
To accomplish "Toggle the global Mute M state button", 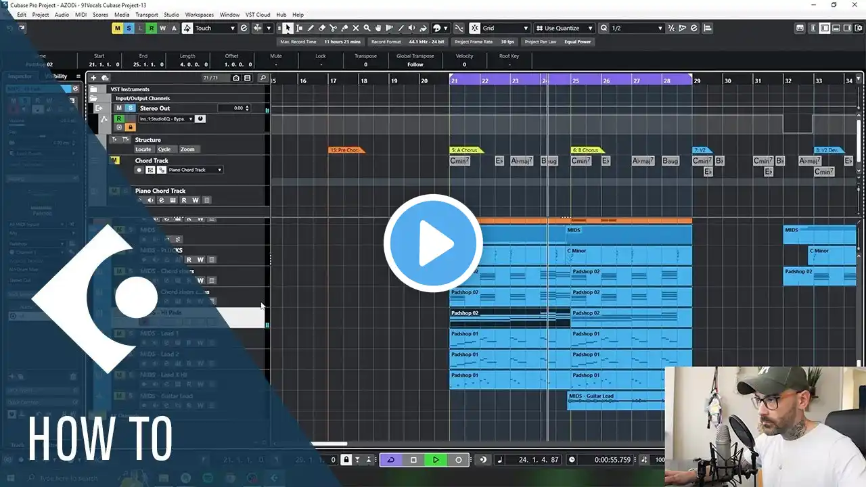I will coord(117,28).
